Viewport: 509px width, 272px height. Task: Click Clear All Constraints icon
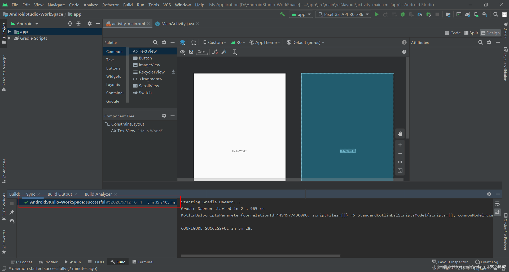pos(215,52)
